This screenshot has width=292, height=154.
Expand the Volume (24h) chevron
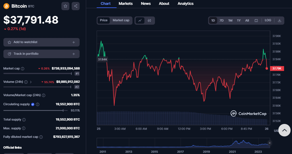pyautogui.click(x=31, y=82)
